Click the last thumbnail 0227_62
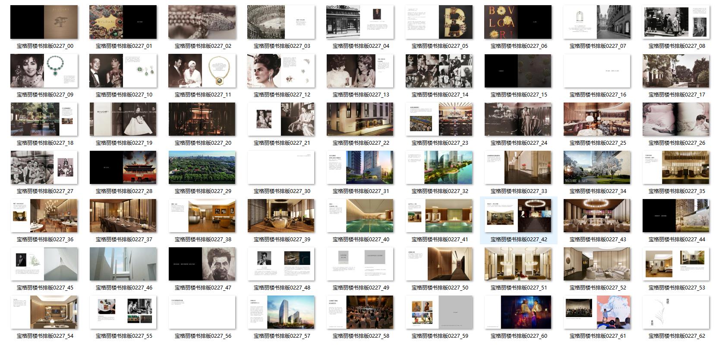Image resolution: width=719 pixels, height=355 pixels. point(676,312)
